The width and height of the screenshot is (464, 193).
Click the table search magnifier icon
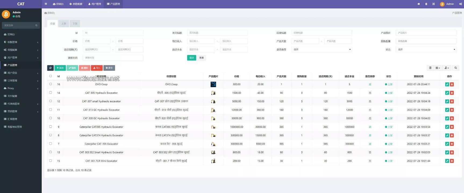(456, 68)
